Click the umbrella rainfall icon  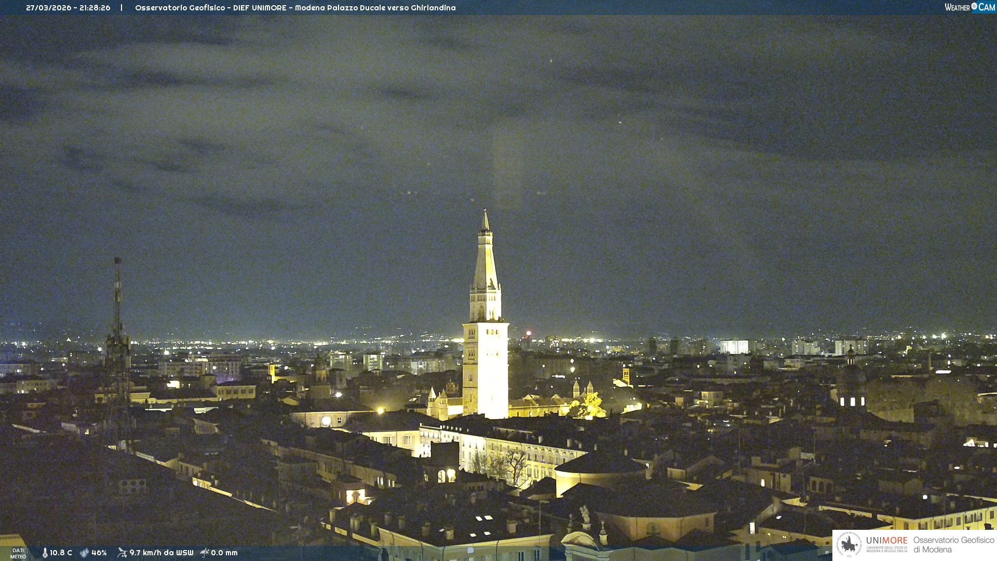click(x=204, y=553)
